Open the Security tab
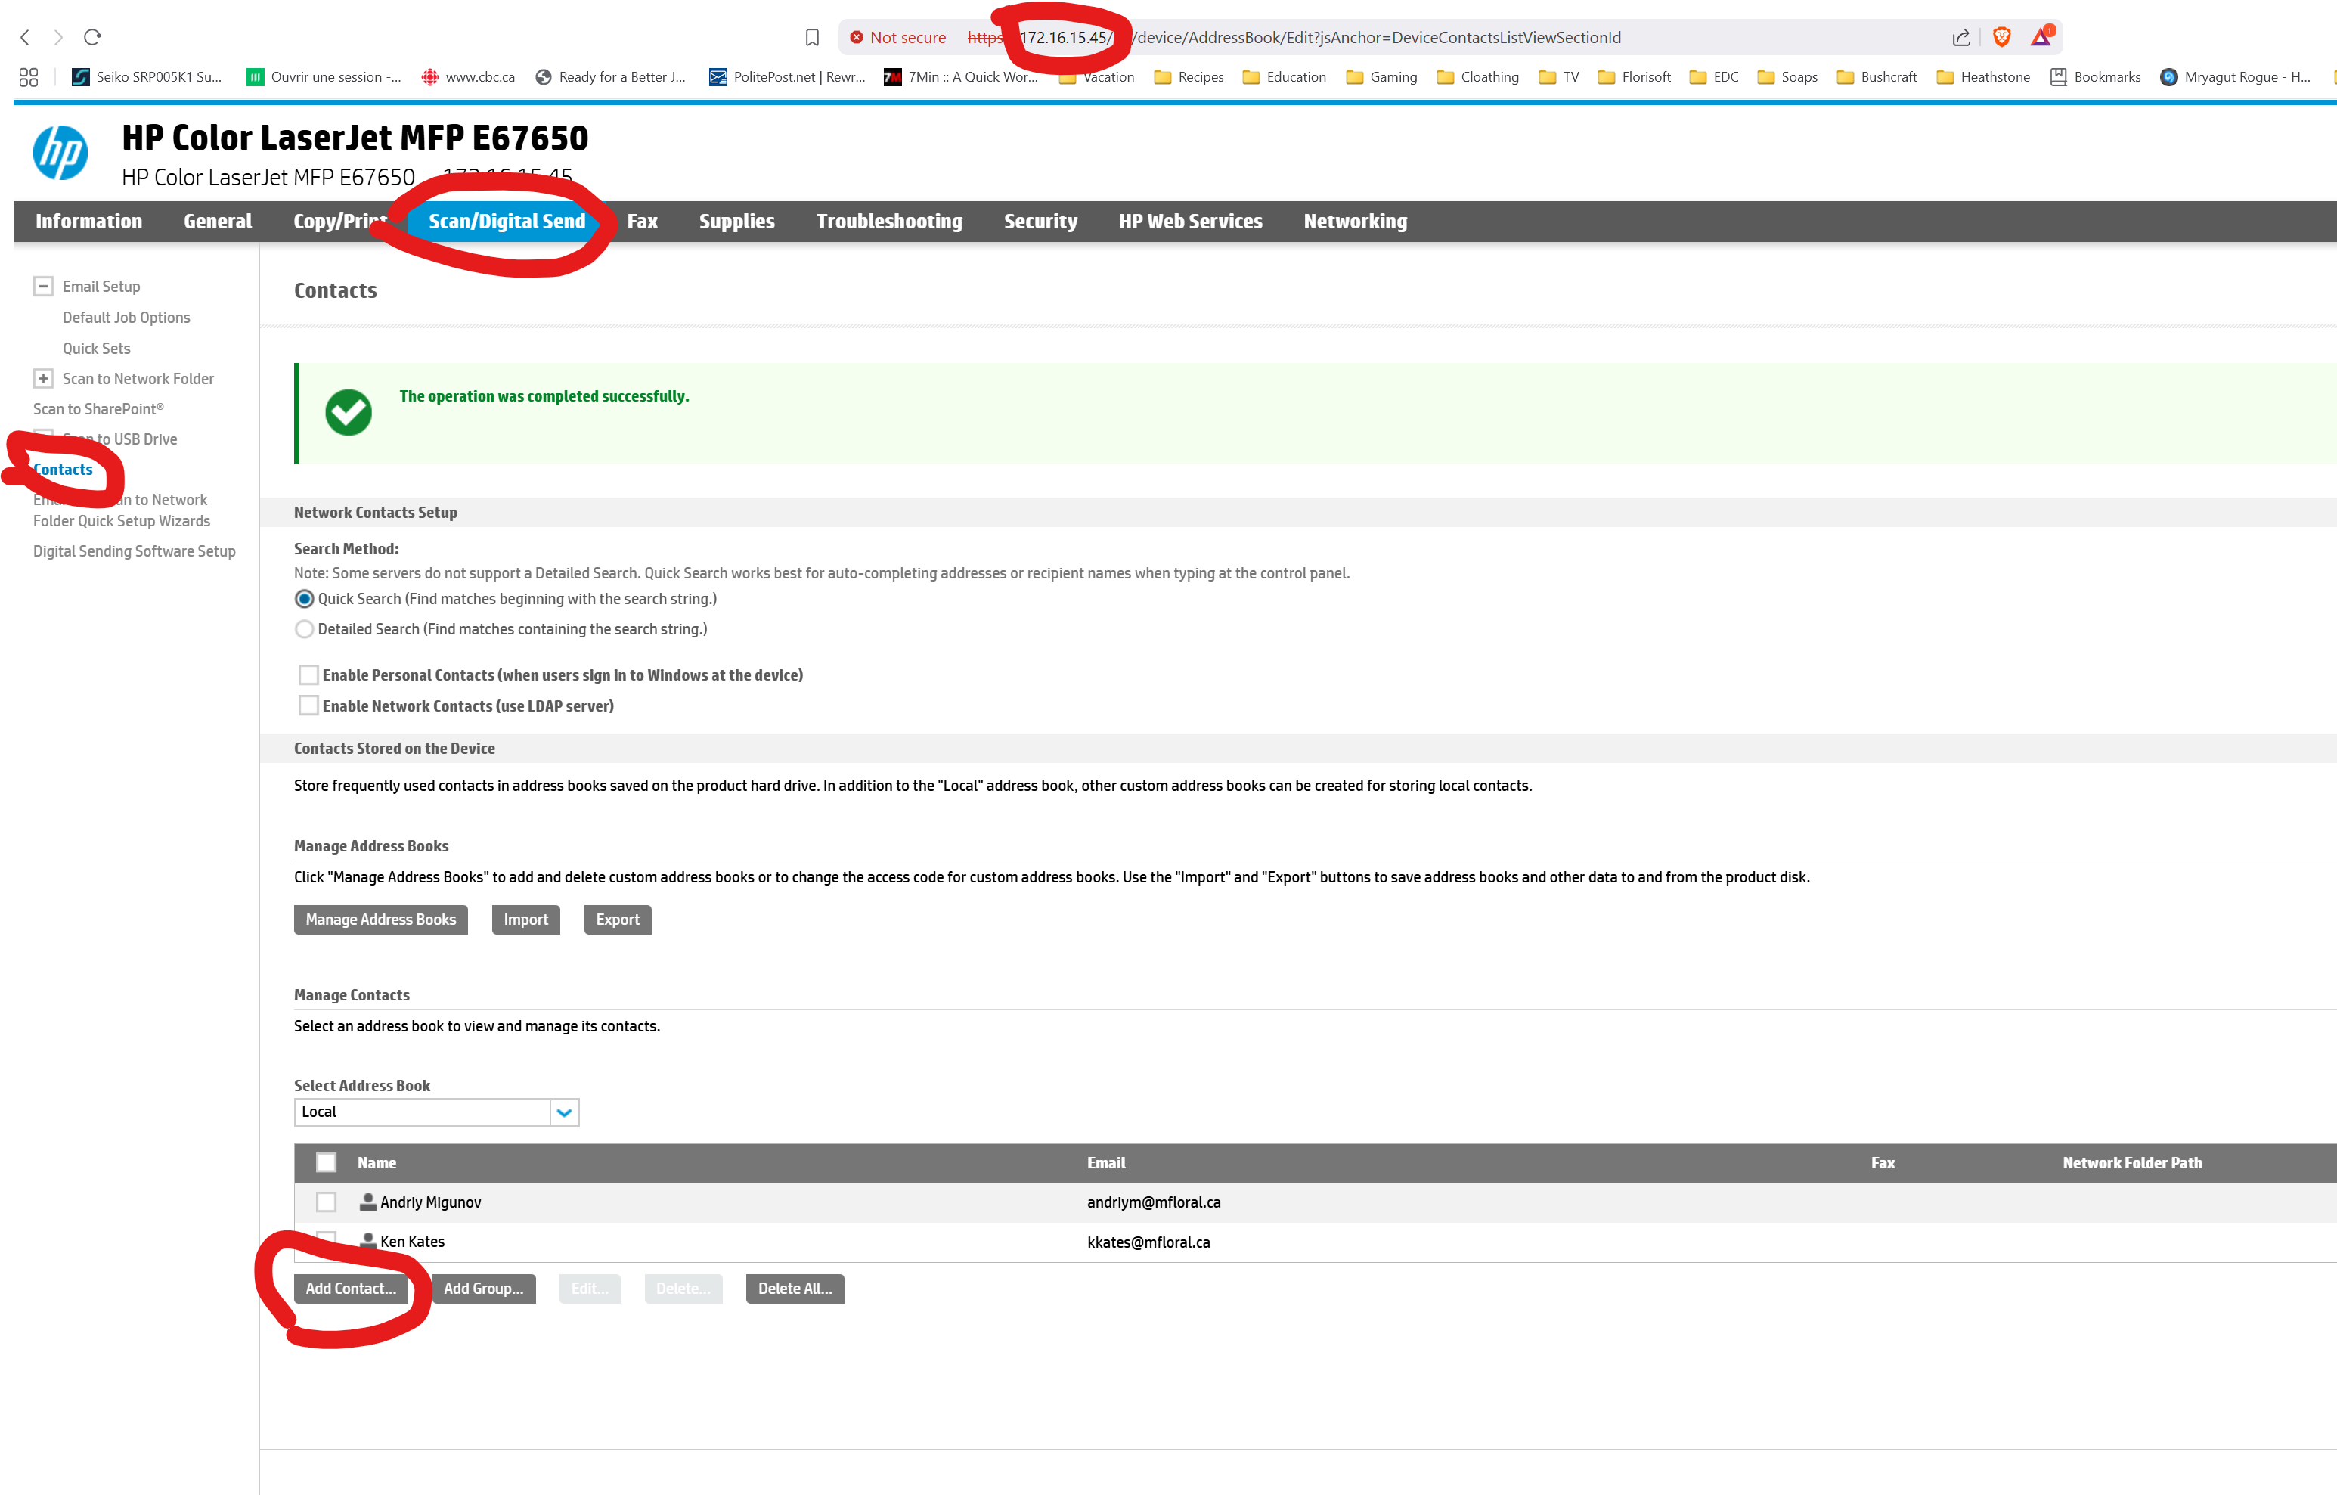 (x=1040, y=222)
